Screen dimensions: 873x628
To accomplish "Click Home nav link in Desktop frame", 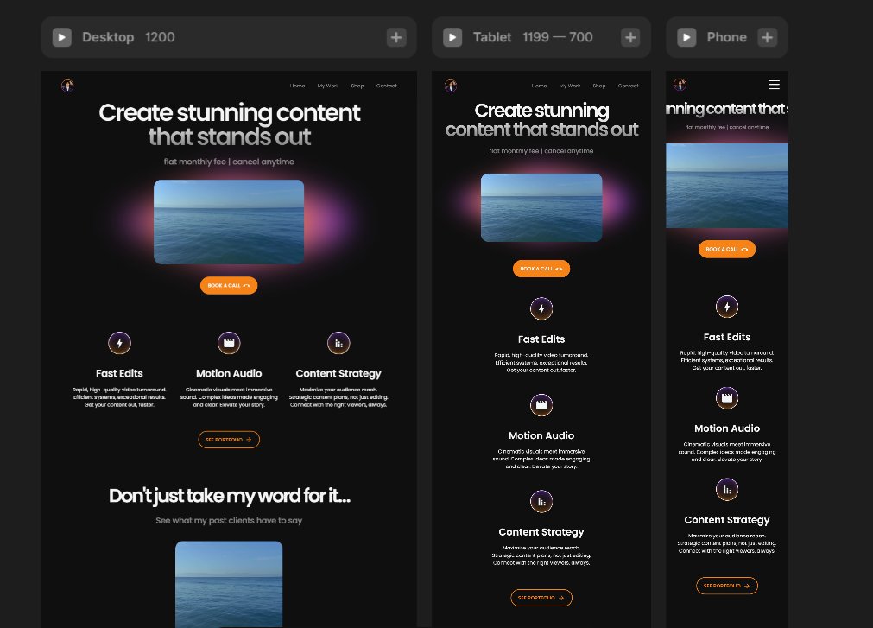I will 297,86.
